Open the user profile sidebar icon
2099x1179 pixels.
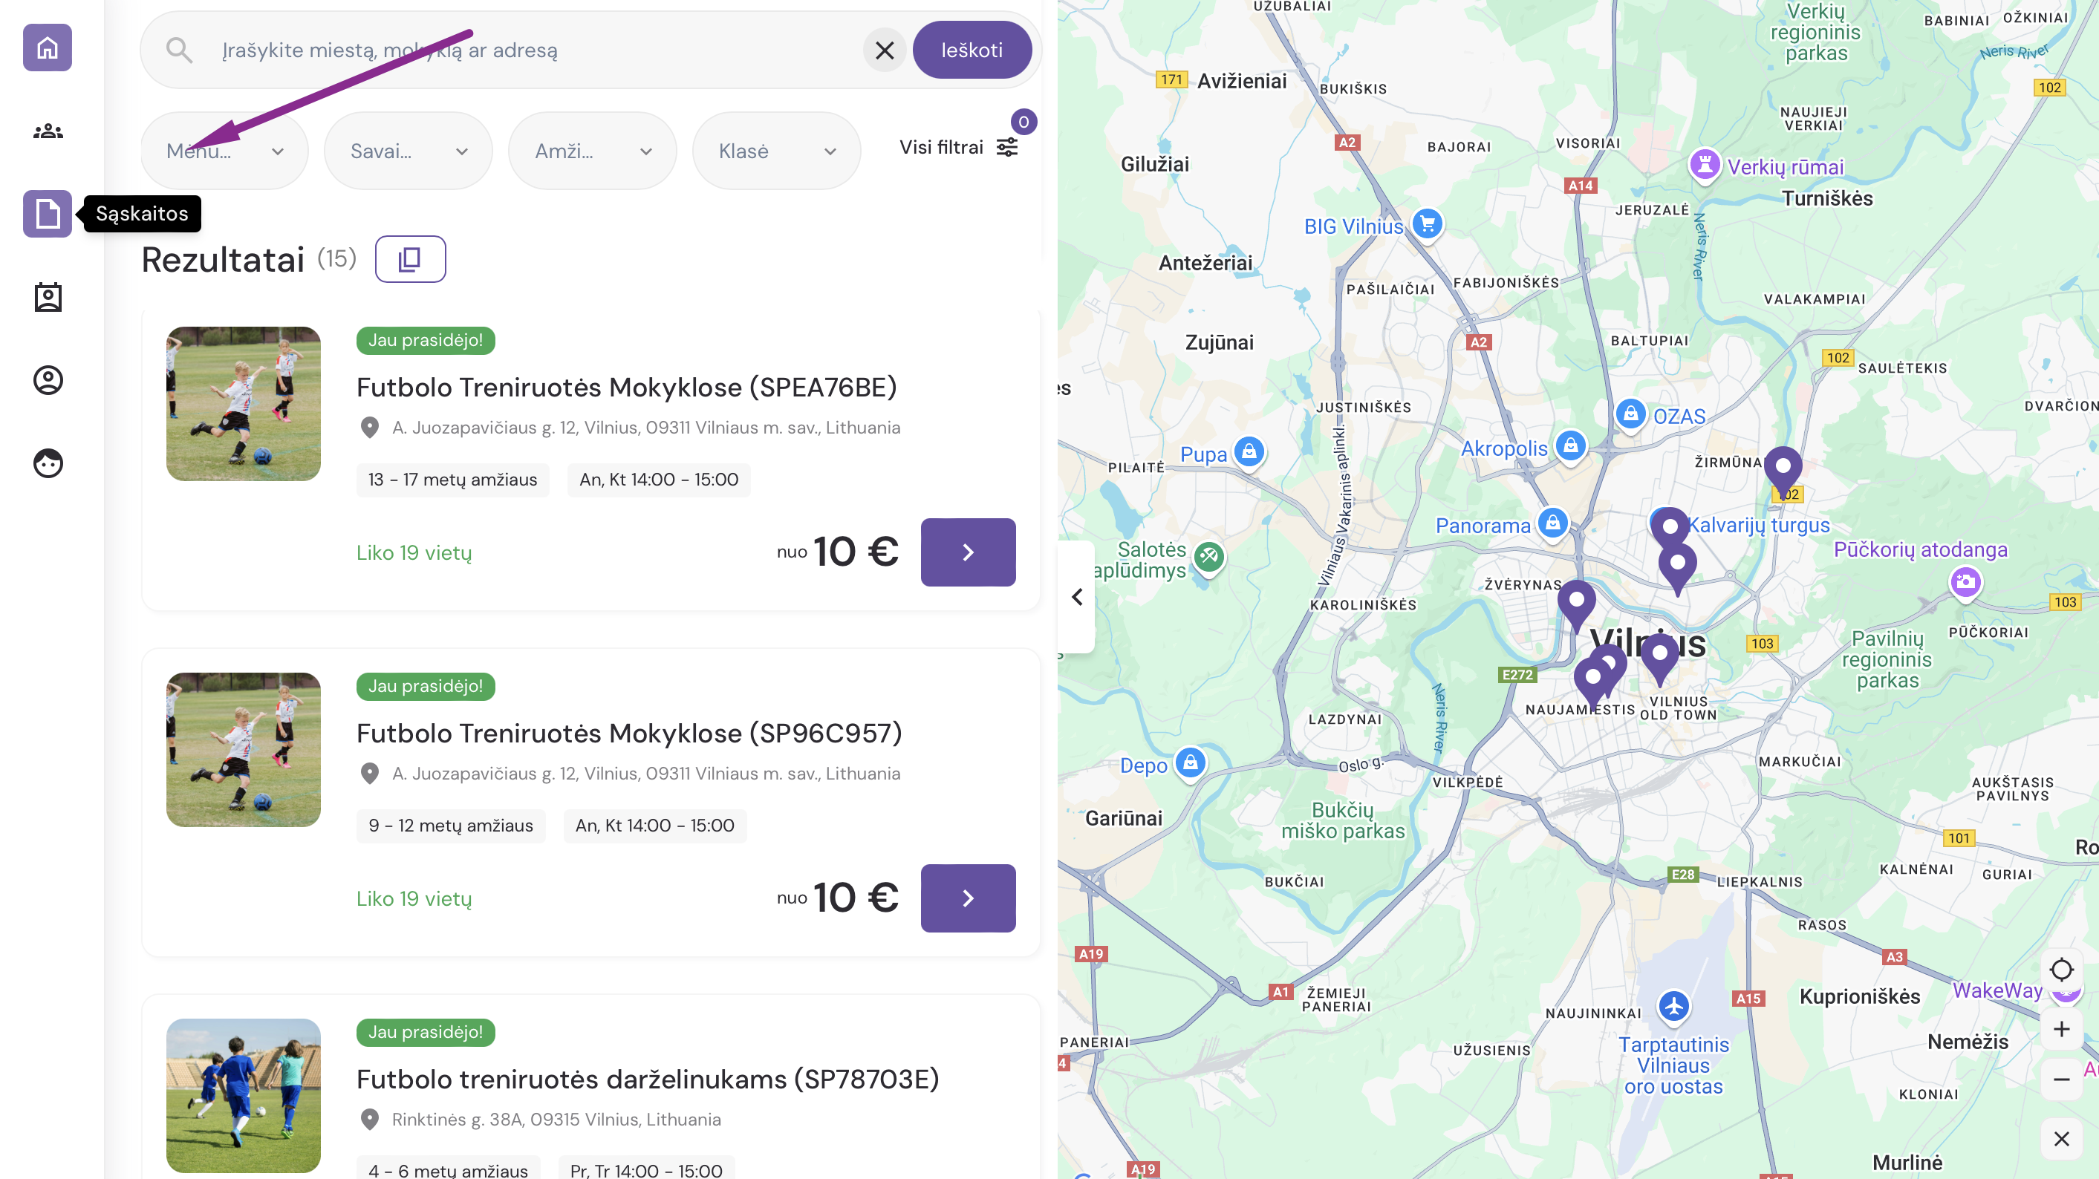(x=48, y=380)
